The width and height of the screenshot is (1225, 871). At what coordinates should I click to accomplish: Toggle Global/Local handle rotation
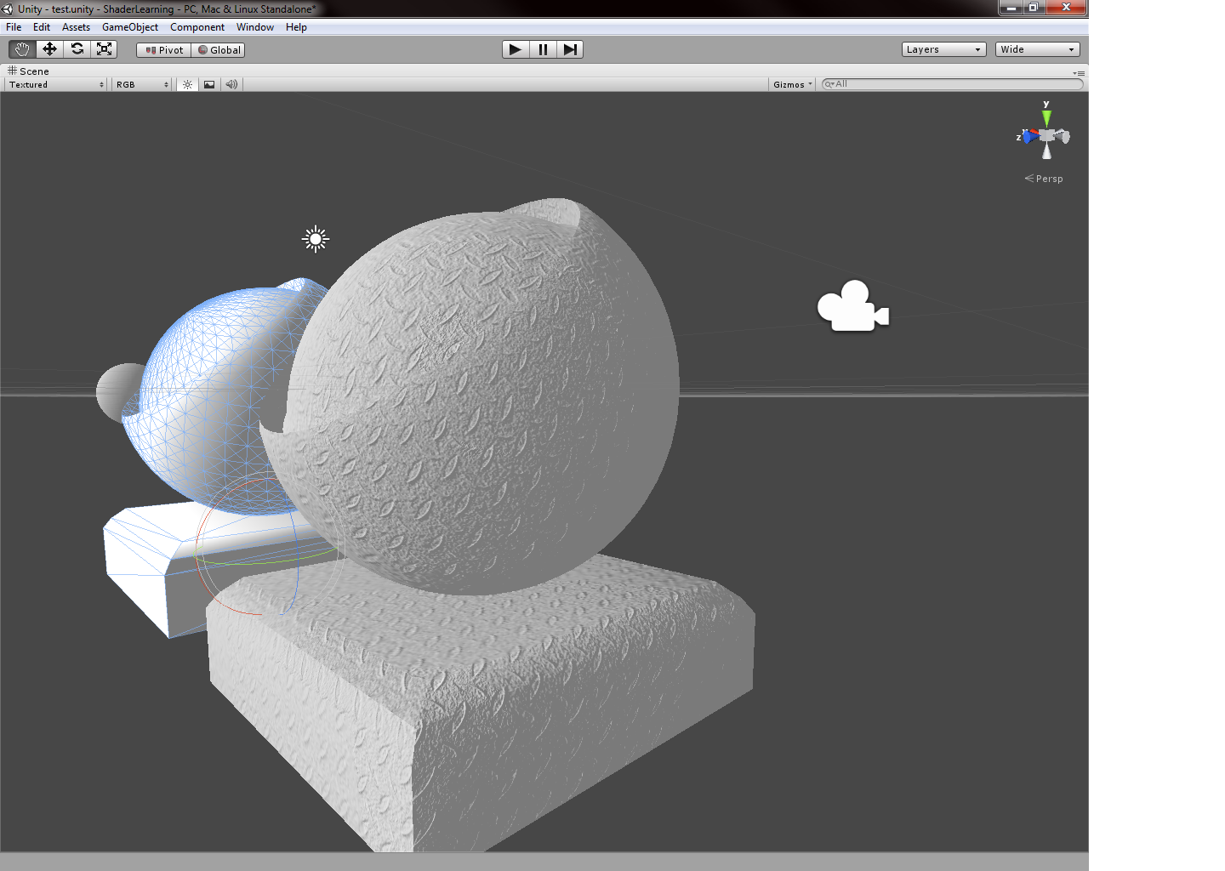219,50
